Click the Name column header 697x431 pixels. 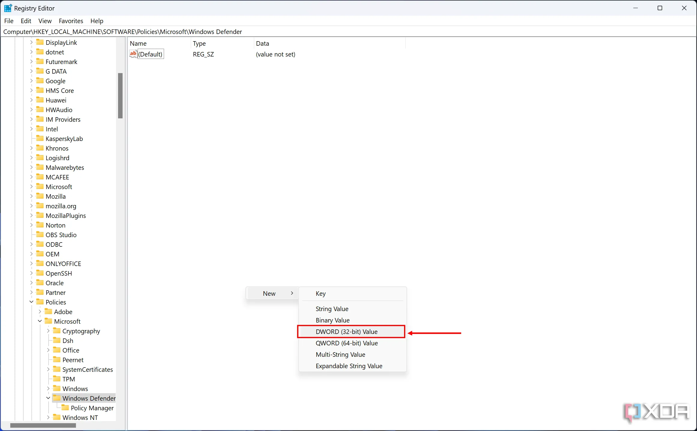(159, 43)
